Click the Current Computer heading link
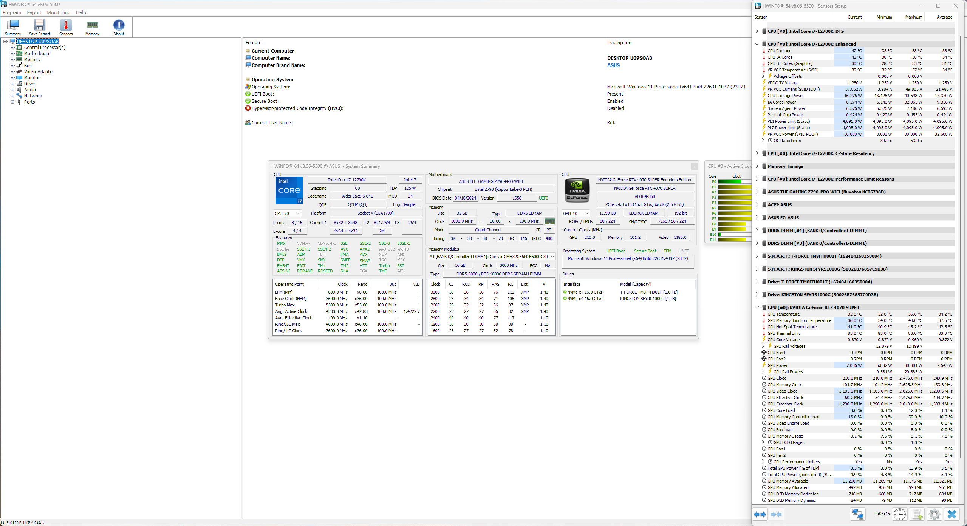This screenshot has height=526, width=967. pyautogui.click(x=272, y=51)
